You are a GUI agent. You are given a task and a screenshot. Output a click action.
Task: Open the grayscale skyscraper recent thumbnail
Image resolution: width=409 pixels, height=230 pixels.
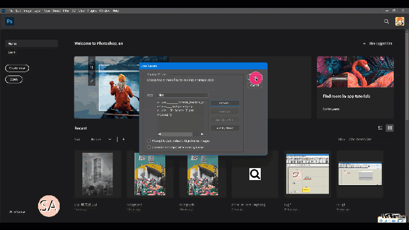tap(98, 174)
